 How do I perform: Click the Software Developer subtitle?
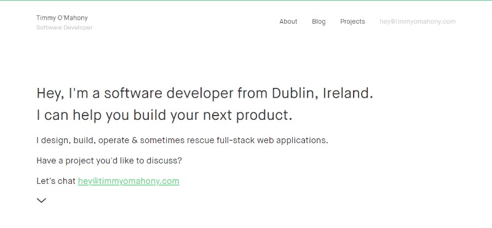pos(65,28)
